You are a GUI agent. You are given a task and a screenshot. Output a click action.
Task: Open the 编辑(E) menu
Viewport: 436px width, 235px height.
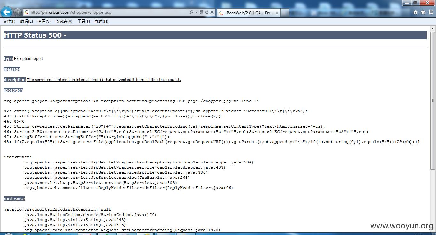pos(26,21)
